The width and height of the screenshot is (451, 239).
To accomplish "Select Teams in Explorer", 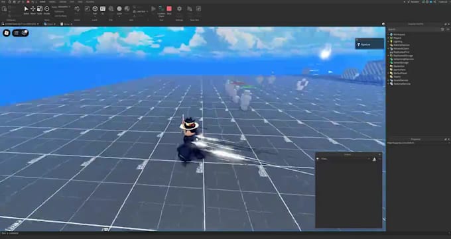I will coord(397,77).
